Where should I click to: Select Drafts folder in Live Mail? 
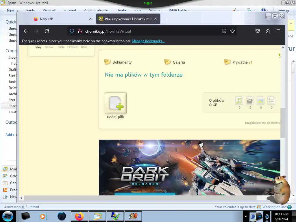pyautogui.click(x=12, y=70)
